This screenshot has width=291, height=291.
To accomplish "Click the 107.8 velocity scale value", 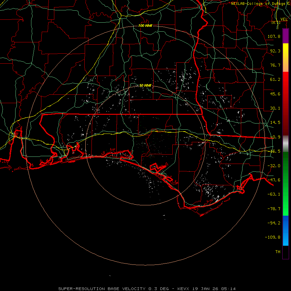I will tap(274, 36).
